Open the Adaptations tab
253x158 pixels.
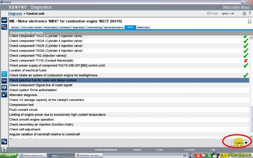click(x=78, y=28)
